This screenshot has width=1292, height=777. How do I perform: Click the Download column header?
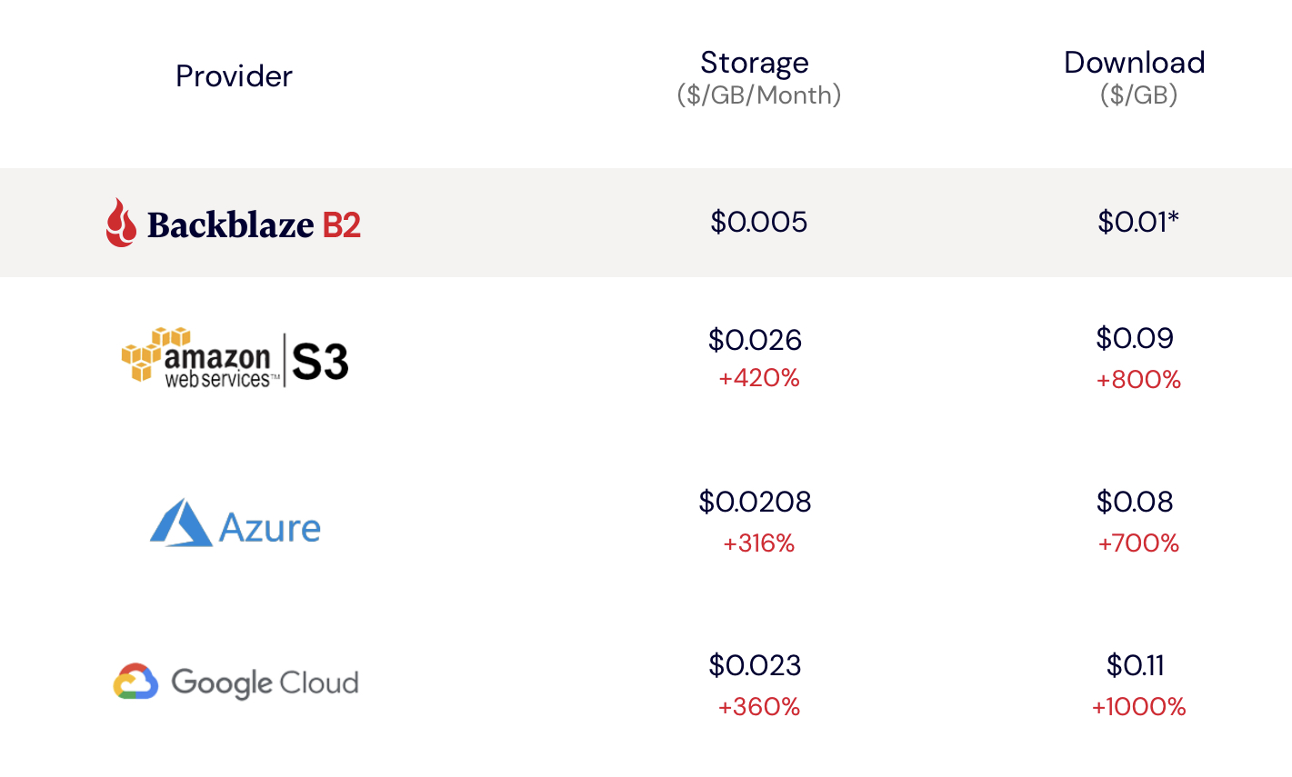click(1135, 63)
